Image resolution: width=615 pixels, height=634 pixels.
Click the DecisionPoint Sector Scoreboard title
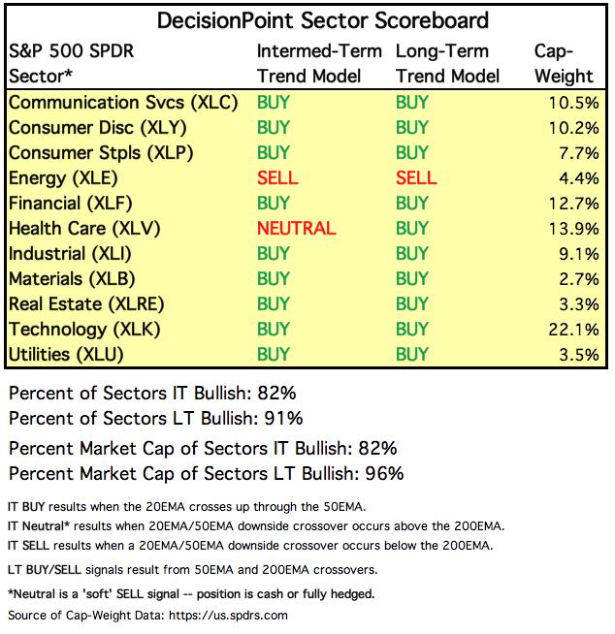(x=322, y=20)
